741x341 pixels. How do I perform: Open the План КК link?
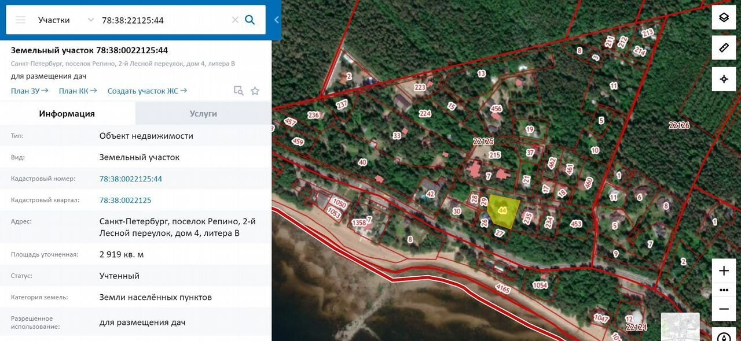point(78,91)
